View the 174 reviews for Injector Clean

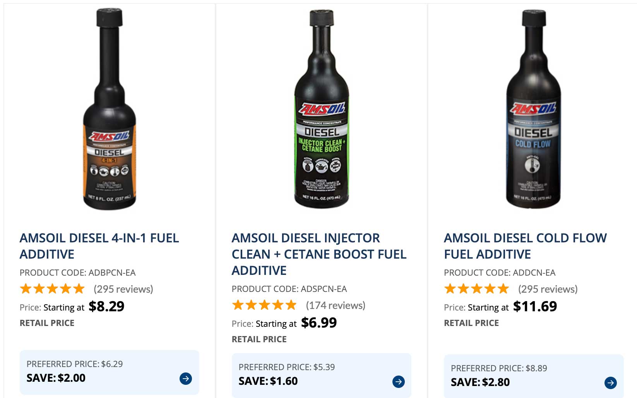[x=334, y=305]
